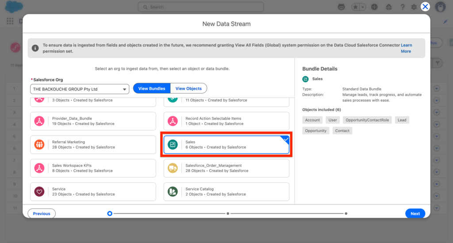Open the Salesforce Org dropdown
The image size is (453, 243).
[x=80, y=89]
